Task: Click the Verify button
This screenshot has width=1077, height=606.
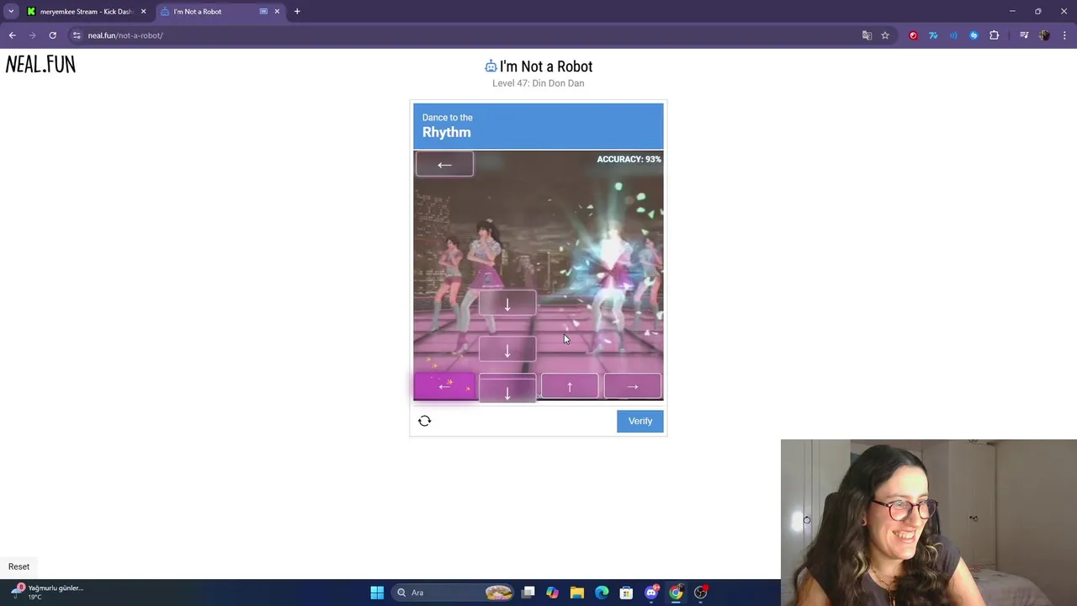Action: point(639,421)
